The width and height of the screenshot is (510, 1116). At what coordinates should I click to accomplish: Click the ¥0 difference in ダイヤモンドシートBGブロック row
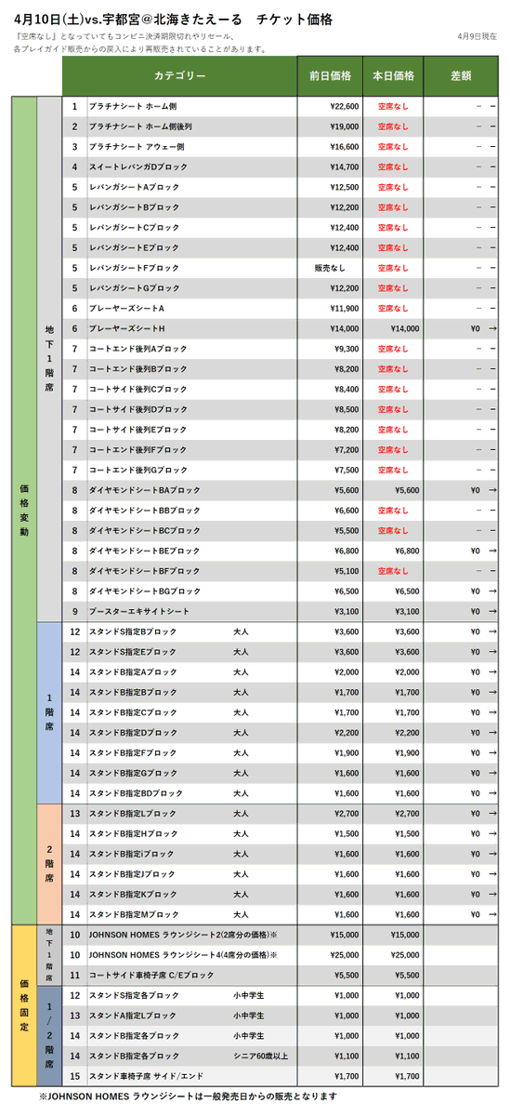coord(475,591)
